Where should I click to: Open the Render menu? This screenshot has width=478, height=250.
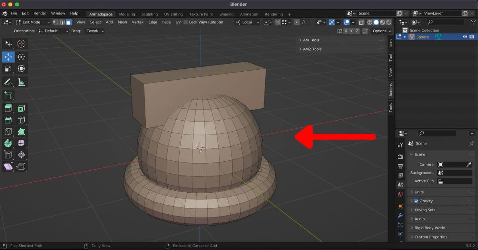pos(40,13)
